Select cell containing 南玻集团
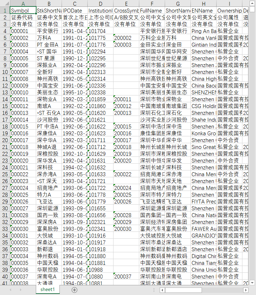The height and width of the screenshot is (295, 256). tap(178, 106)
